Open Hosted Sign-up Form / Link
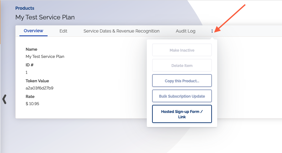Viewport: 282px width, 153px height. click(182, 114)
